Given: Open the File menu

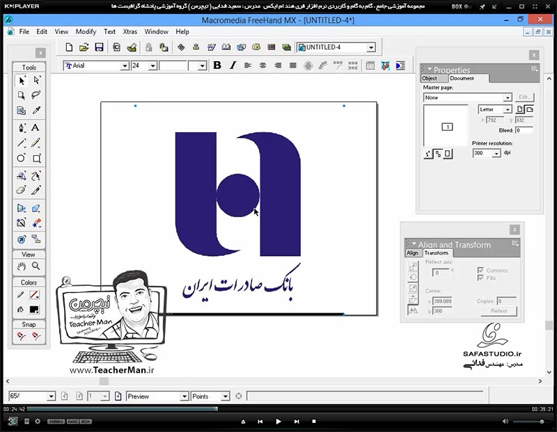Looking at the screenshot, I should pyautogui.click(x=24, y=31).
